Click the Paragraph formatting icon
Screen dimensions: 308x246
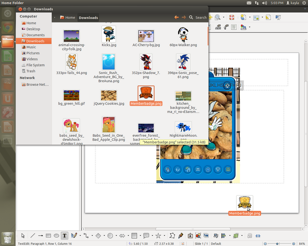point(226,27)
